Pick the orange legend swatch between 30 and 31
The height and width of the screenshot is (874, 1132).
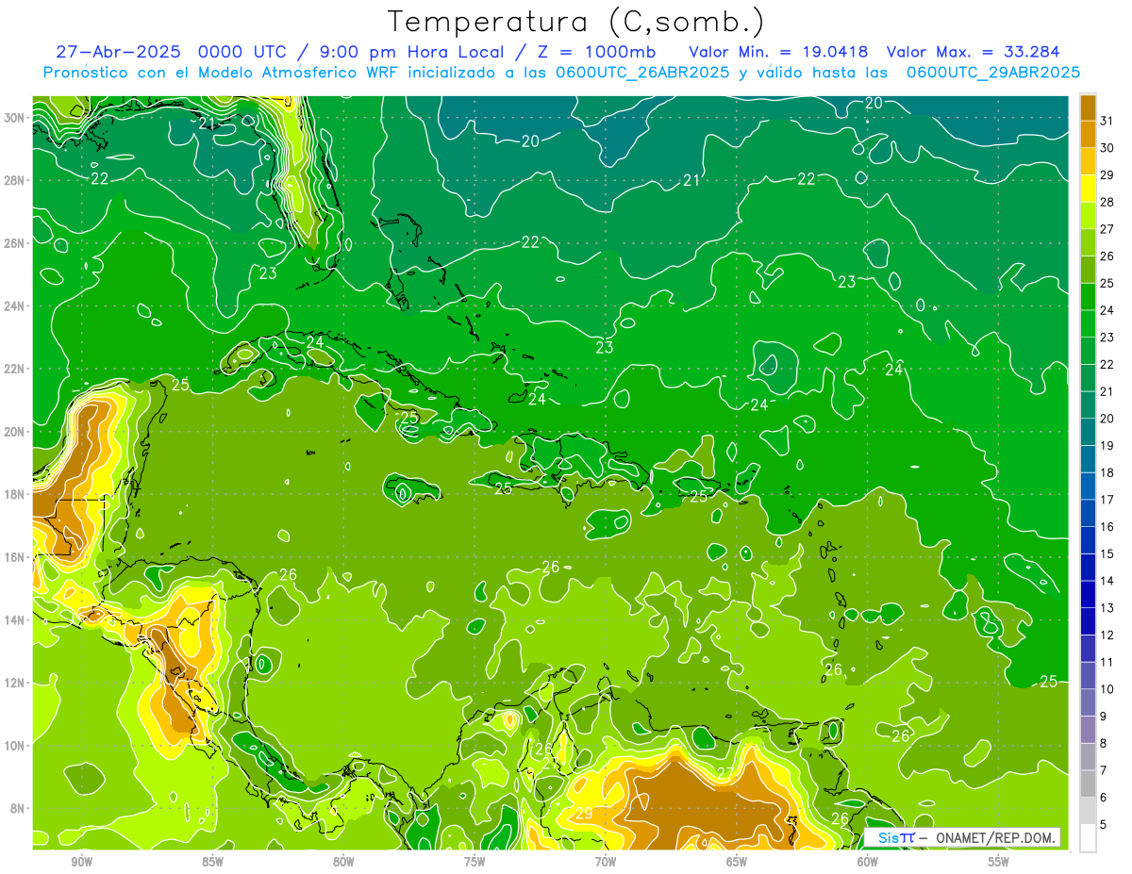coord(1088,134)
